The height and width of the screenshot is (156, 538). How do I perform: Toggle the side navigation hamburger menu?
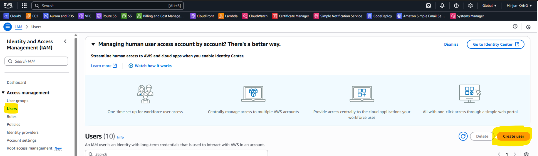tap(8, 27)
